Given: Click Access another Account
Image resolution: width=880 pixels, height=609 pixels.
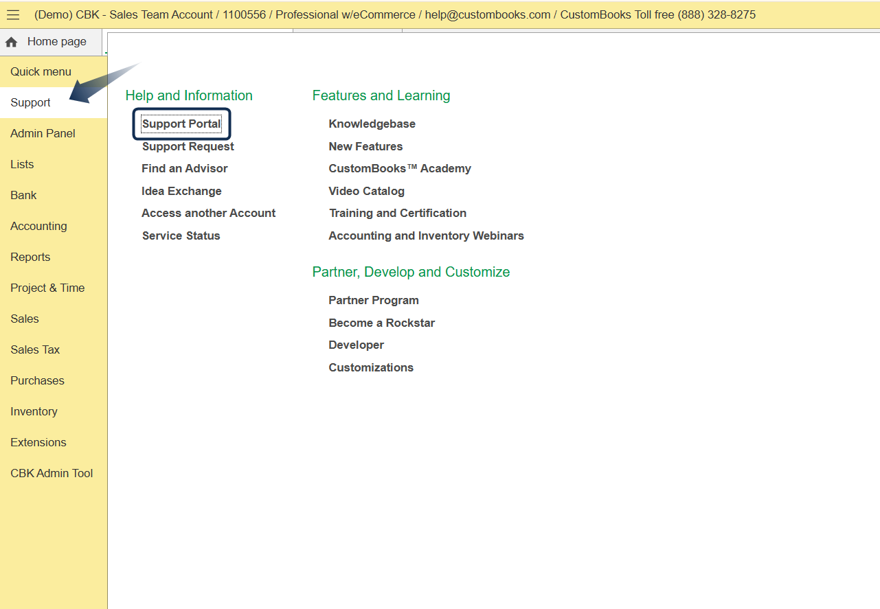Looking at the screenshot, I should click(208, 213).
